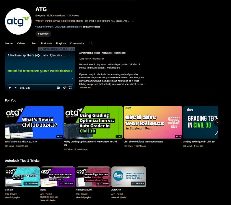Open the Grading Optimization vs. Auto Grader thumbnail

click(x=94, y=122)
